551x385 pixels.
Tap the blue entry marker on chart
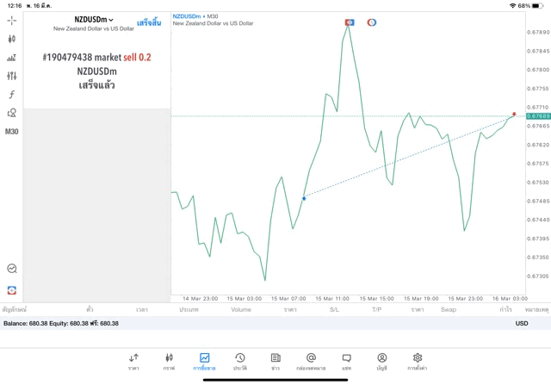304,199
